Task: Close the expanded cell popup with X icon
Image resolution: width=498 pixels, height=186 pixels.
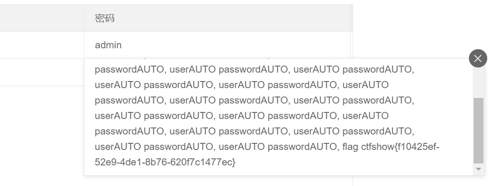Action: (478, 59)
